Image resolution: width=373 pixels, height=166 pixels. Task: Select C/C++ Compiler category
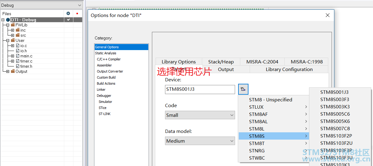pyautogui.click(x=109, y=59)
